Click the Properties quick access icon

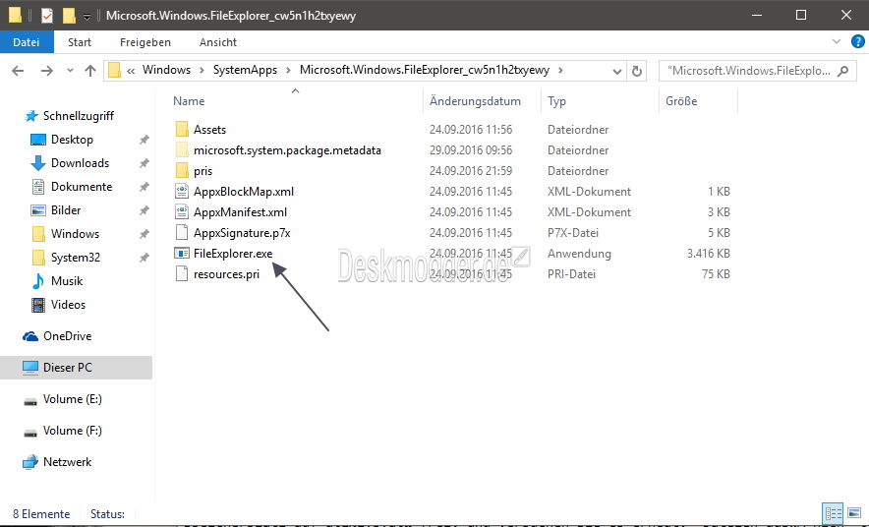47,16
